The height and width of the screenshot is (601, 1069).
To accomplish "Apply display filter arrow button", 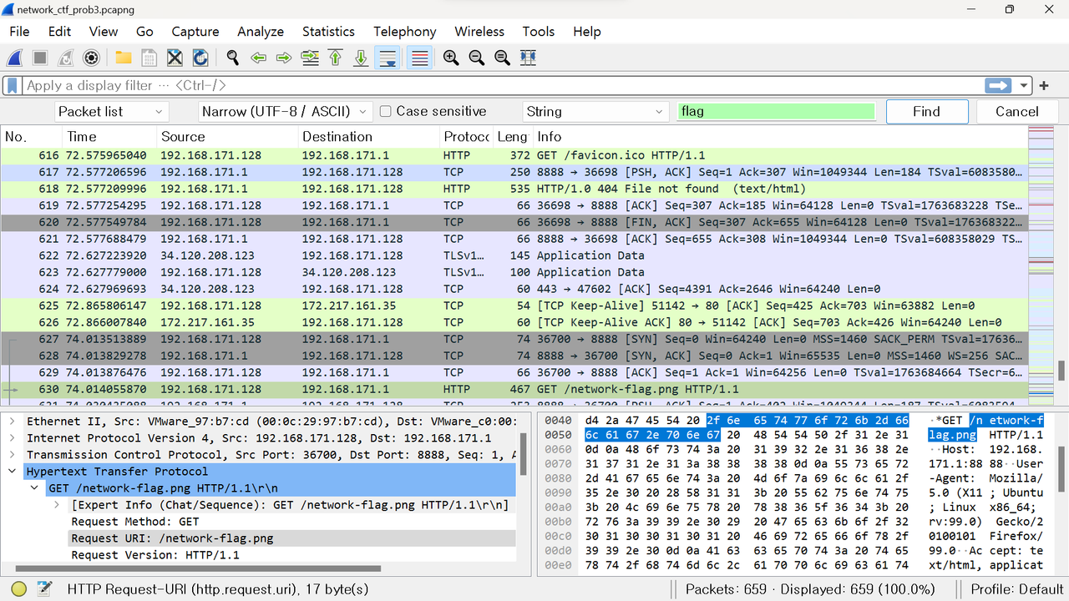I will 998,85.
